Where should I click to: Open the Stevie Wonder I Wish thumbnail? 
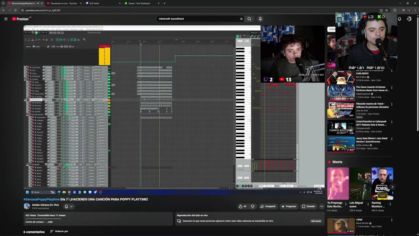click(x=341, y=226)
